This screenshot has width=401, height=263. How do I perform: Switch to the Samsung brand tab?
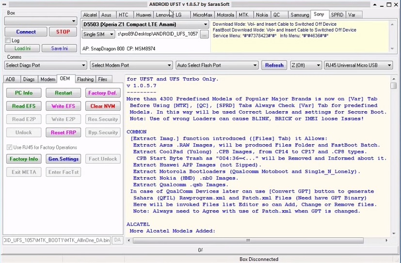click(300, 15)
